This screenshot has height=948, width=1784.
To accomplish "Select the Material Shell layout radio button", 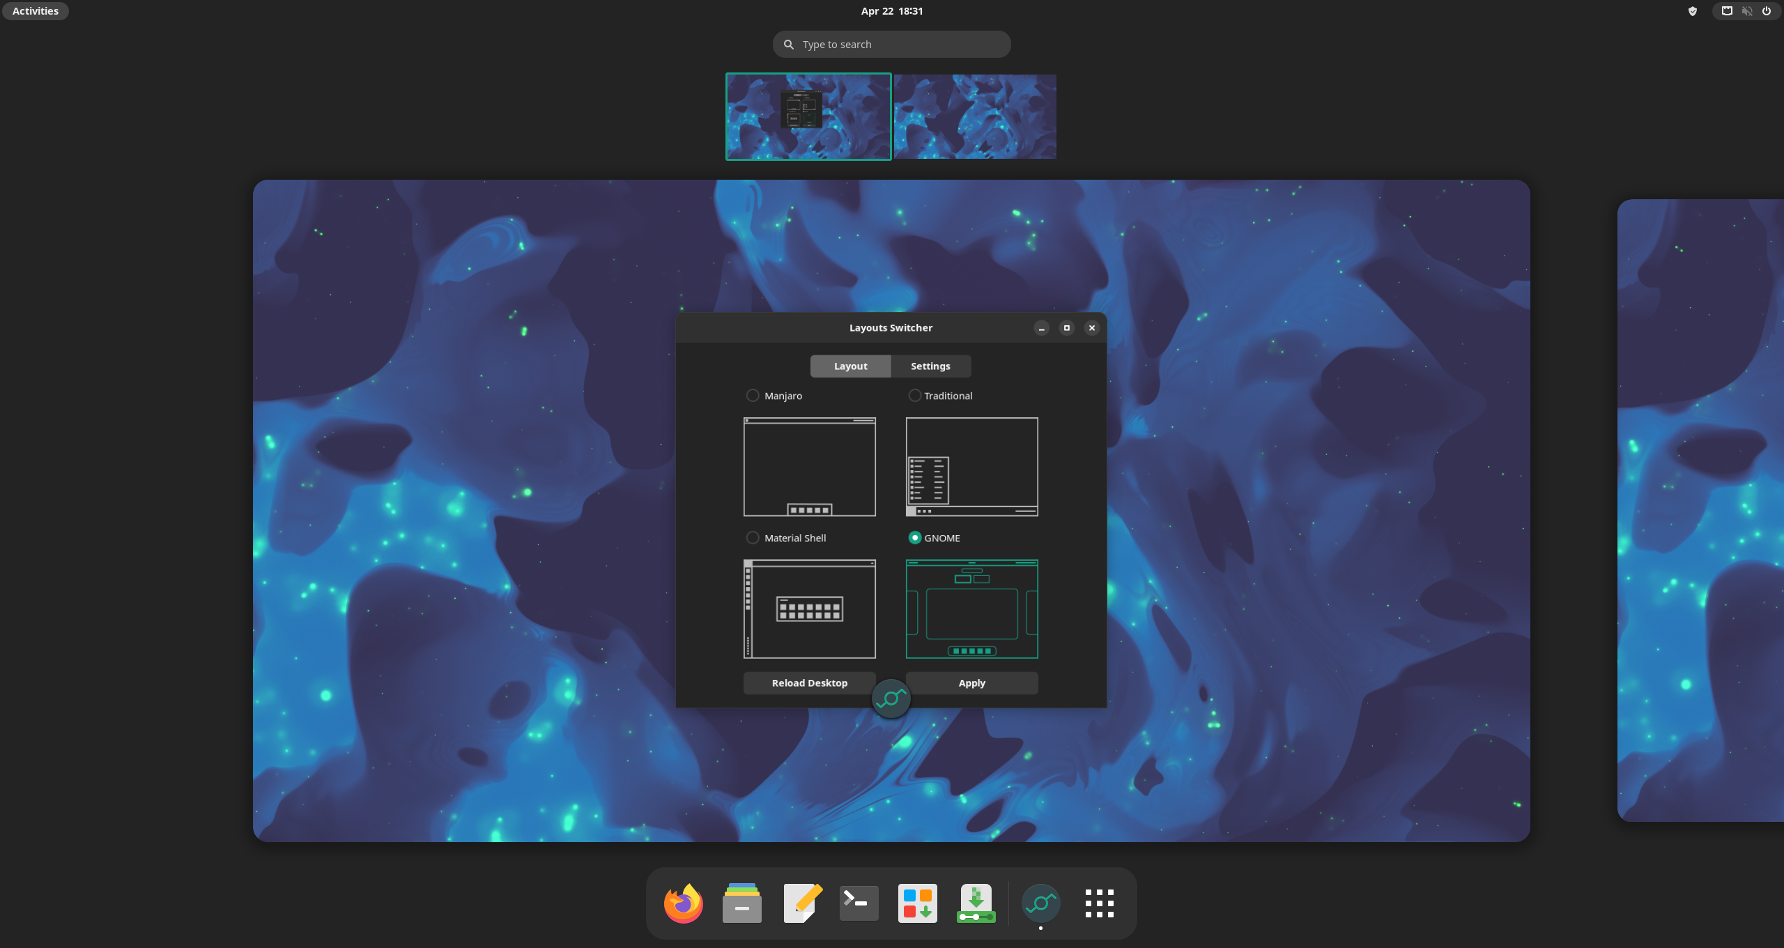I will pos(753,537).
